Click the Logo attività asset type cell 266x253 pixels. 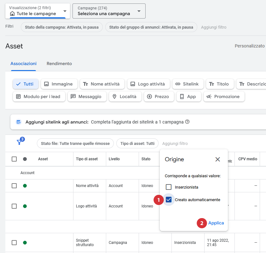click(86, 206)
